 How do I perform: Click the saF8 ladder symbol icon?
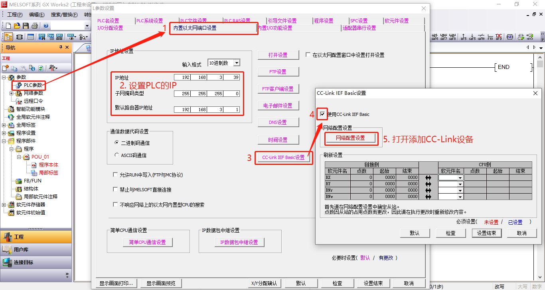coord(452,37)
